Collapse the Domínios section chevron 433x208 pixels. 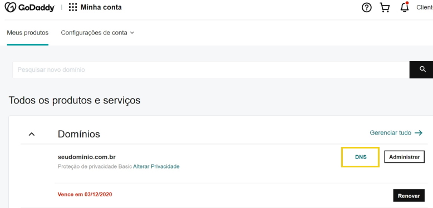coord(32,135)
